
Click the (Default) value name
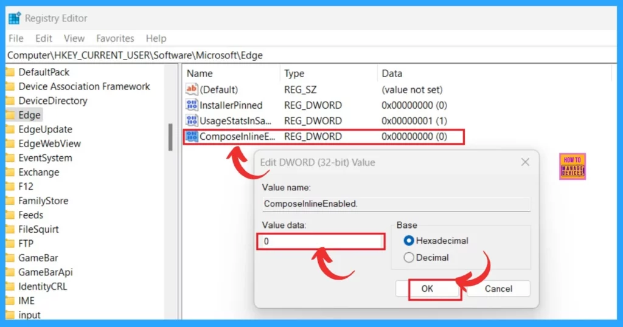click(x=219, y=90)
